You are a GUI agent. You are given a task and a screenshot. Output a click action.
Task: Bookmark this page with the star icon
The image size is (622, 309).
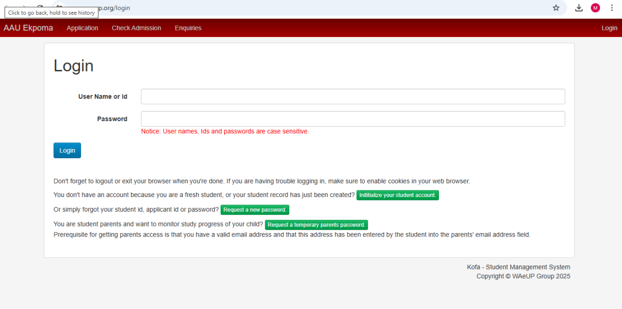click(556, 8)
